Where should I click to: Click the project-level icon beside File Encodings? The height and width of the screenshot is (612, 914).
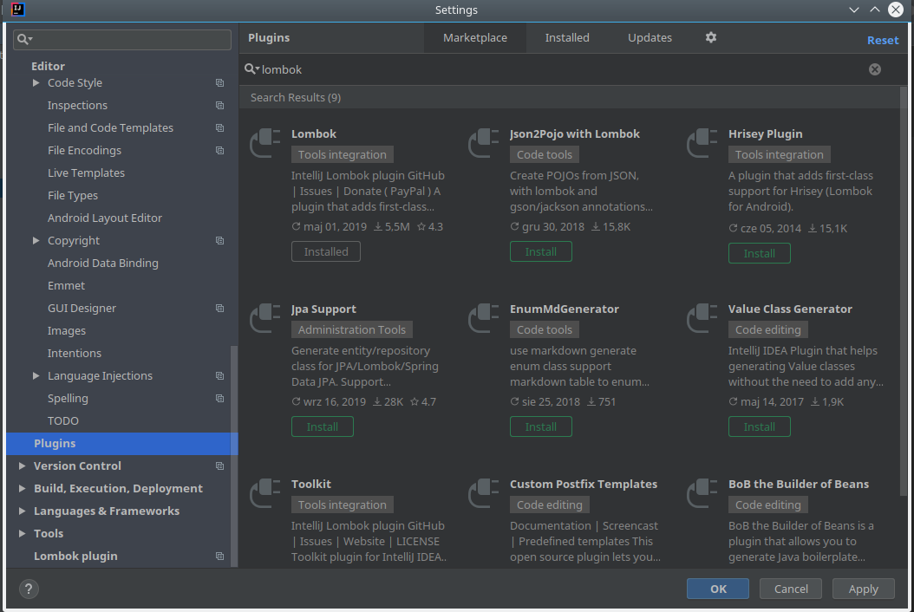tap(219, 150)
